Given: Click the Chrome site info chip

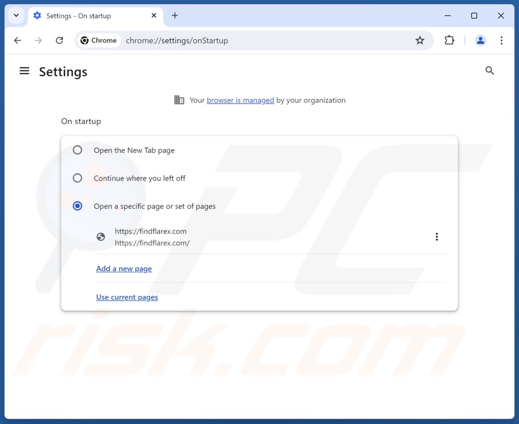Looking at the screenshot, I should pyautogui.click(x=99, y=40).
